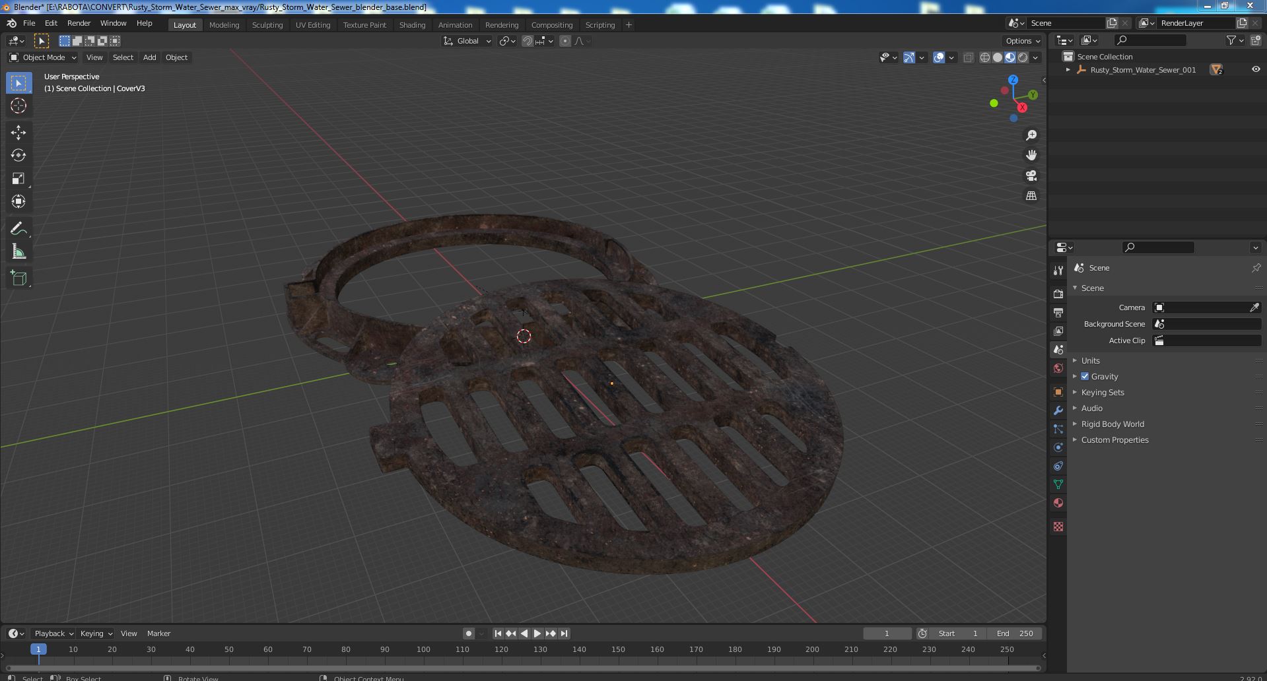Image resolution: width=1267 pixels, height=681 pixels.
Task: Expand the Rigid Body World panel
Action: coord(1112,424)
